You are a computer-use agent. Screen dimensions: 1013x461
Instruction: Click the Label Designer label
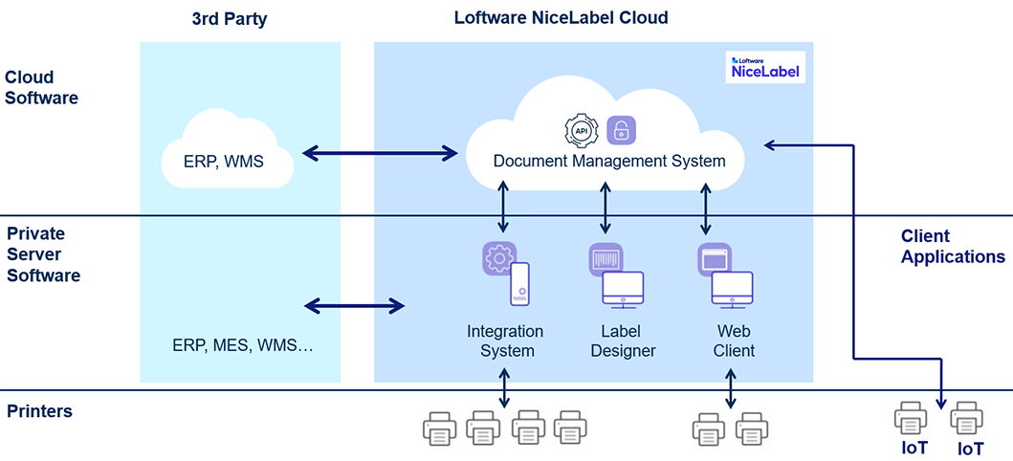pyautogui.click(x=624, y=340)
